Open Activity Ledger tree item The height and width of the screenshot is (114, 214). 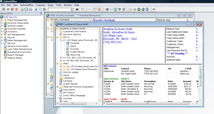[71, 72]
